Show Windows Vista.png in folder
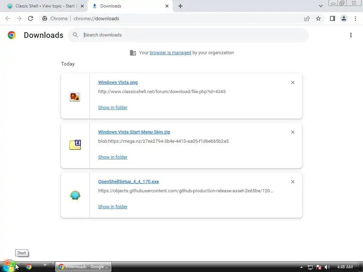The height and width of the screenshot is (272, 363). (113, 107)
